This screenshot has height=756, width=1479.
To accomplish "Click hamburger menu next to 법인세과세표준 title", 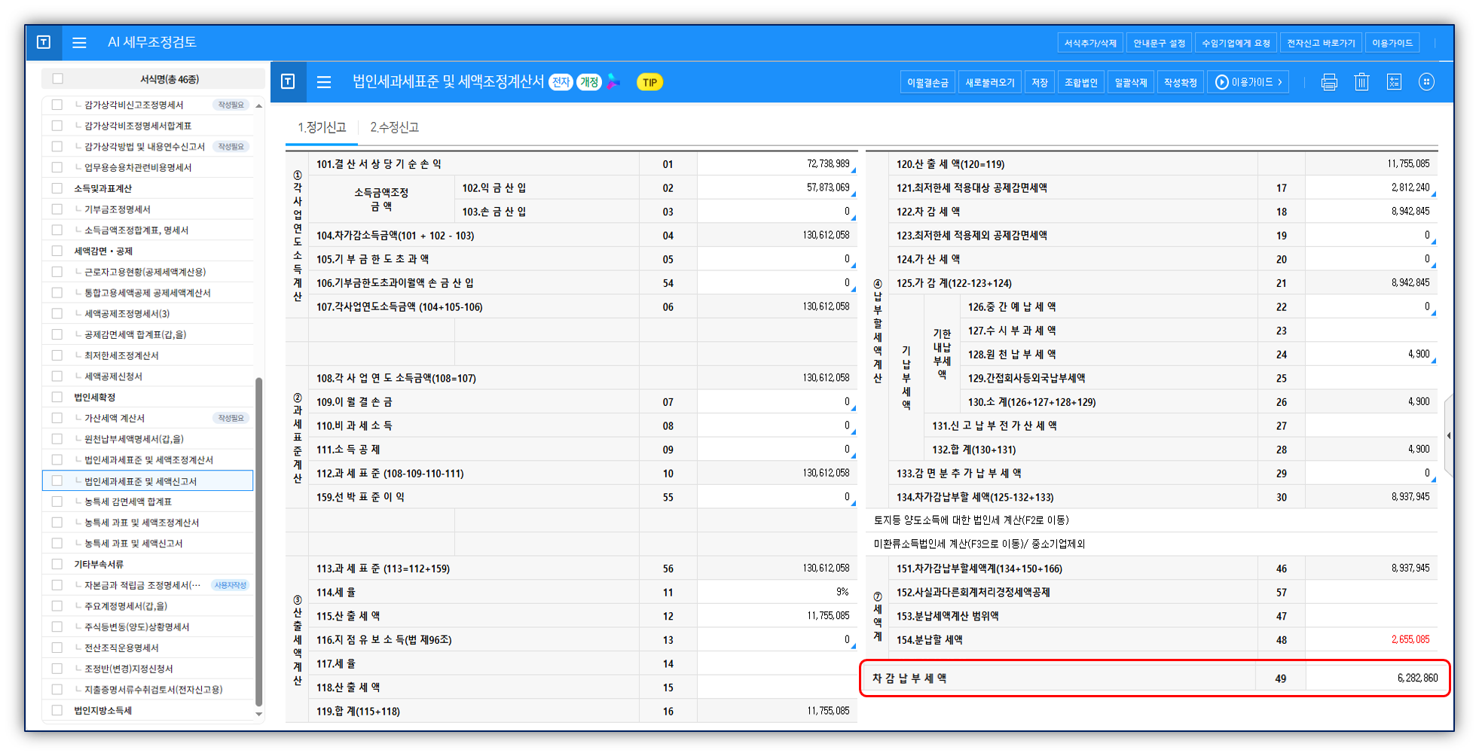I will pyautogui.click(x=324, y=82).
